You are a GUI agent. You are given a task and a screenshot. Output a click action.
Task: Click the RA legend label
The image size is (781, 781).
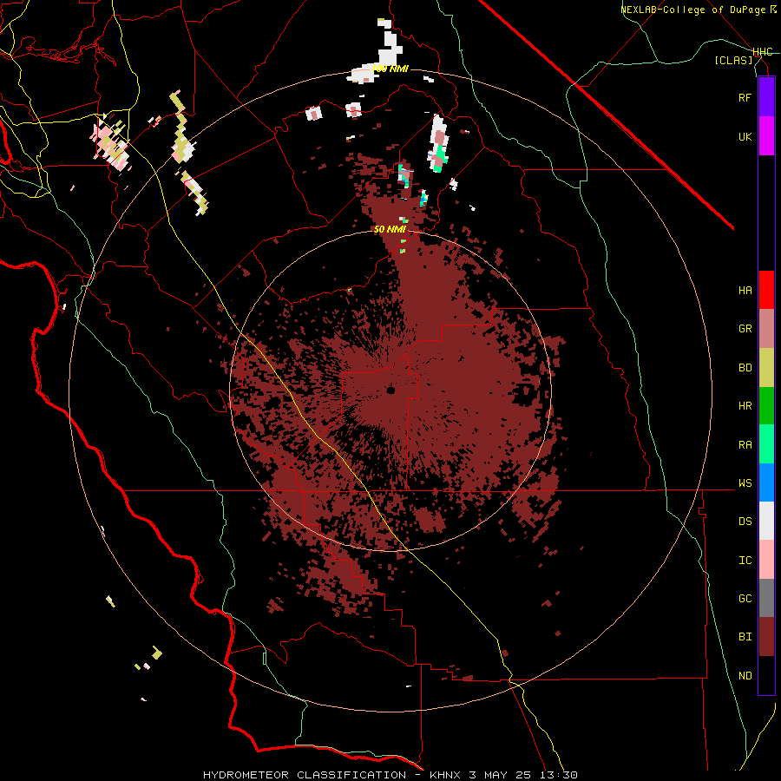(745, 444)
